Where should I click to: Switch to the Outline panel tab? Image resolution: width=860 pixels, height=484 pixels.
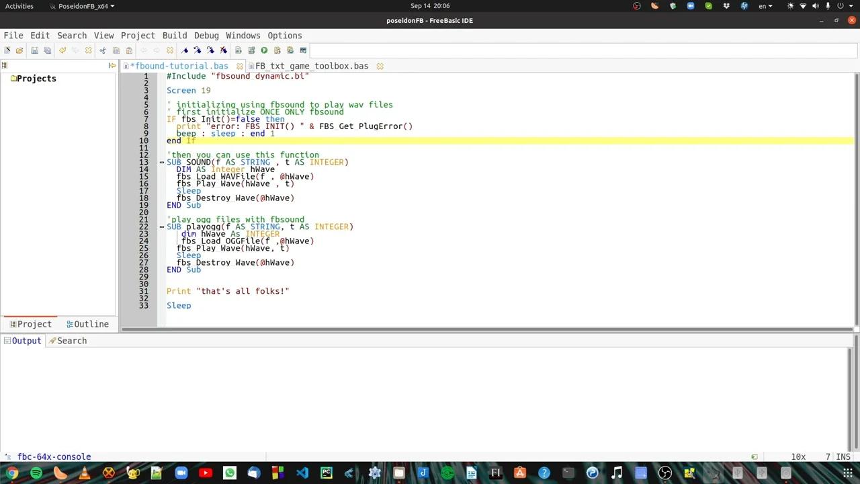(88, 324)
